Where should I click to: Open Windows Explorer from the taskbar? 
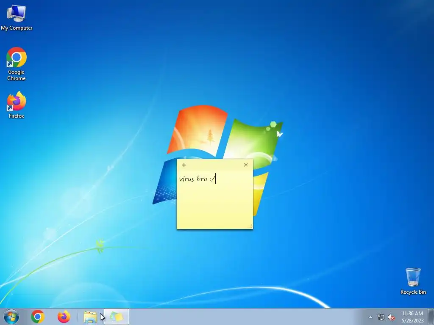[90, 317]
